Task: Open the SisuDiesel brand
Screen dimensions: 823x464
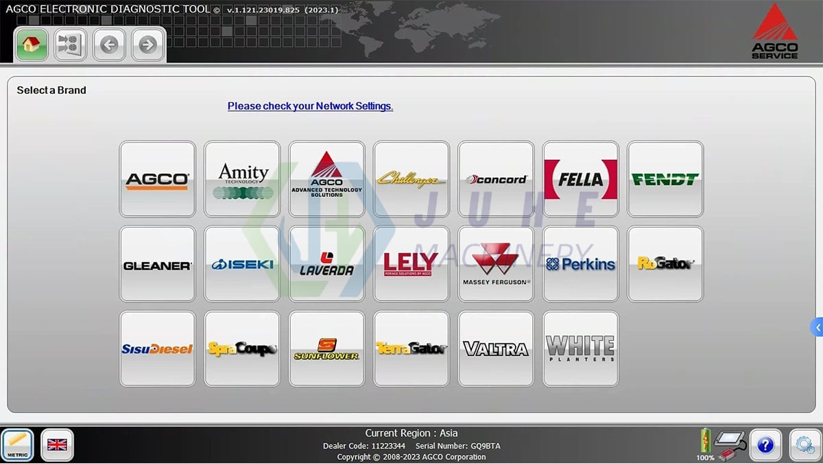Action: tap(157, 348)
